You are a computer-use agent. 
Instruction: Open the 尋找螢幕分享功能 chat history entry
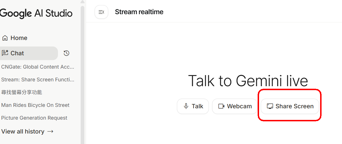(x=22, y=92)
